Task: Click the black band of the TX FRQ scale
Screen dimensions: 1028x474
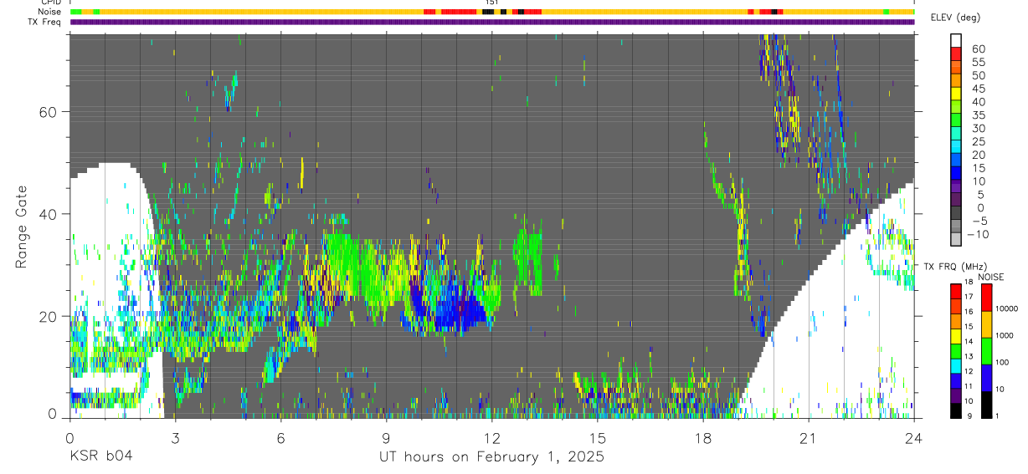Action: click(x=956, y=410)
